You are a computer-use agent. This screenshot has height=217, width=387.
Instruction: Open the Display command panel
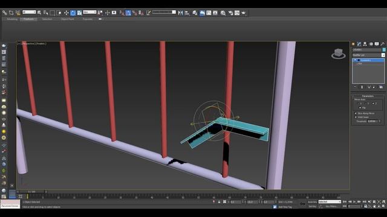[x=377, y=44]
